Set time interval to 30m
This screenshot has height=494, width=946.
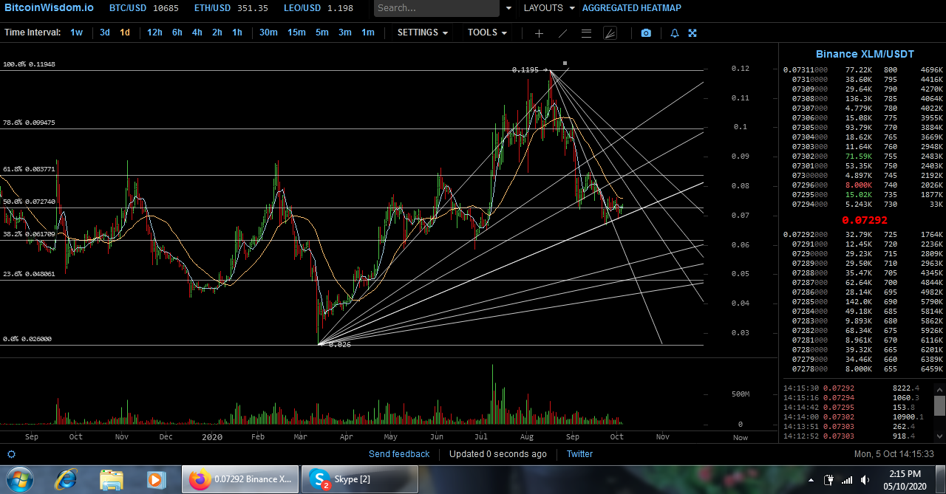pyautogui.click(x=268, y=32)
